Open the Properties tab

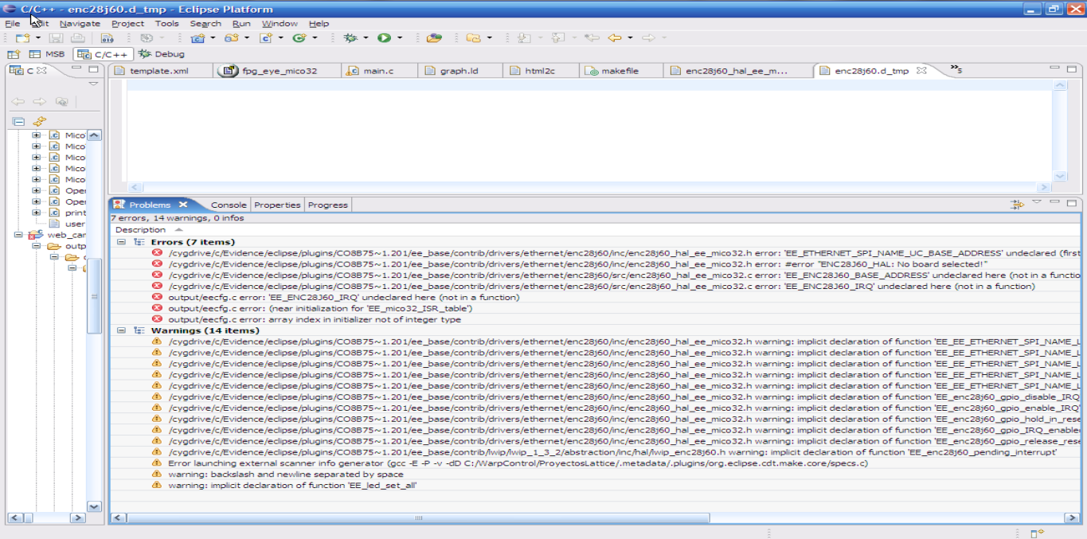(x=277, y=205)
